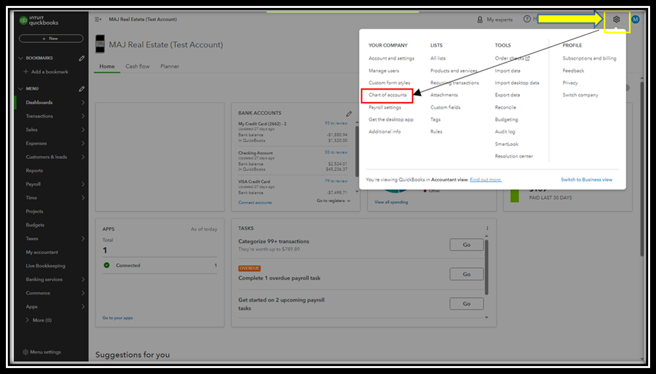Edit the menu with the pencil icon
Screen dimensions: 656x374
click(x=81, y=89)
